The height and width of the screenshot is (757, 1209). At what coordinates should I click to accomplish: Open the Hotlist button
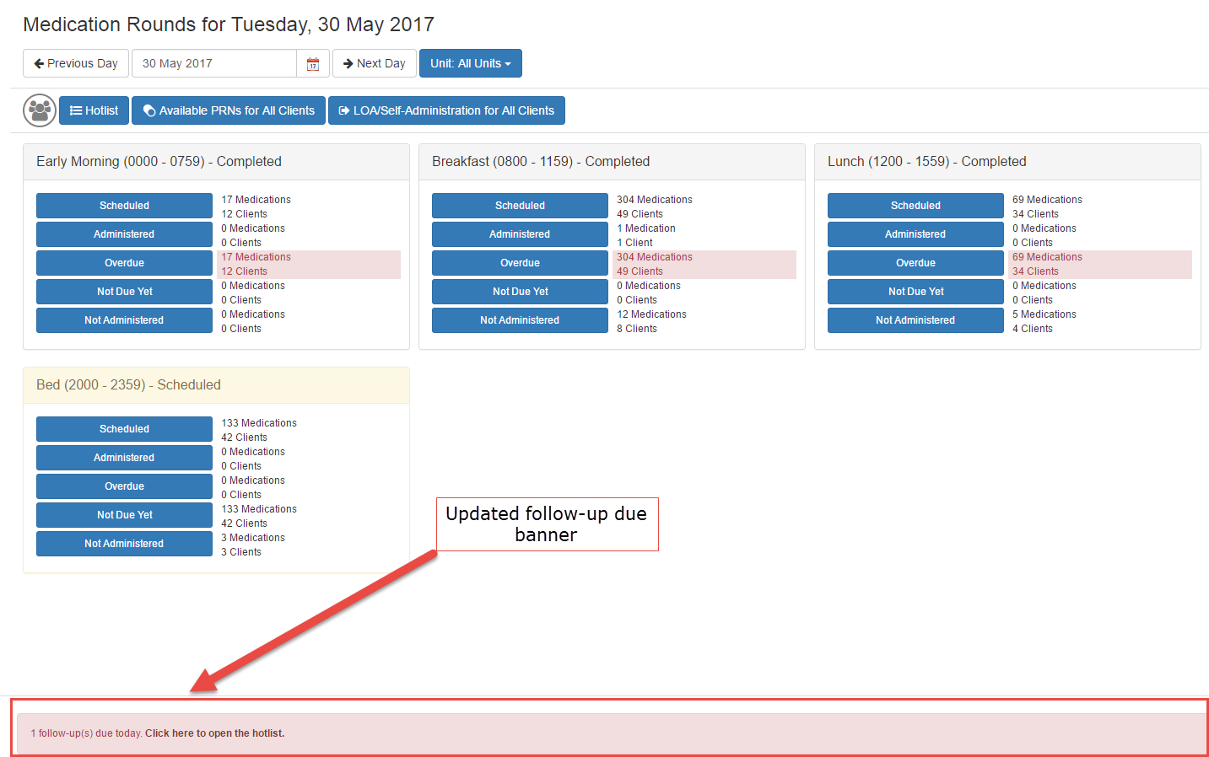click(x=94, y=110)
